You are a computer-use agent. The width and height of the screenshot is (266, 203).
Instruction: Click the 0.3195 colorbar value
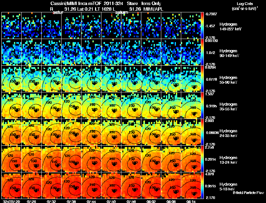point(211,106)
